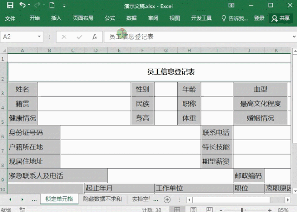The width and height of the screenshot is (297, 212).
Task: Switch to the 公式 ribbon tab
Action: pyautogui.click(x=110, y=18)
